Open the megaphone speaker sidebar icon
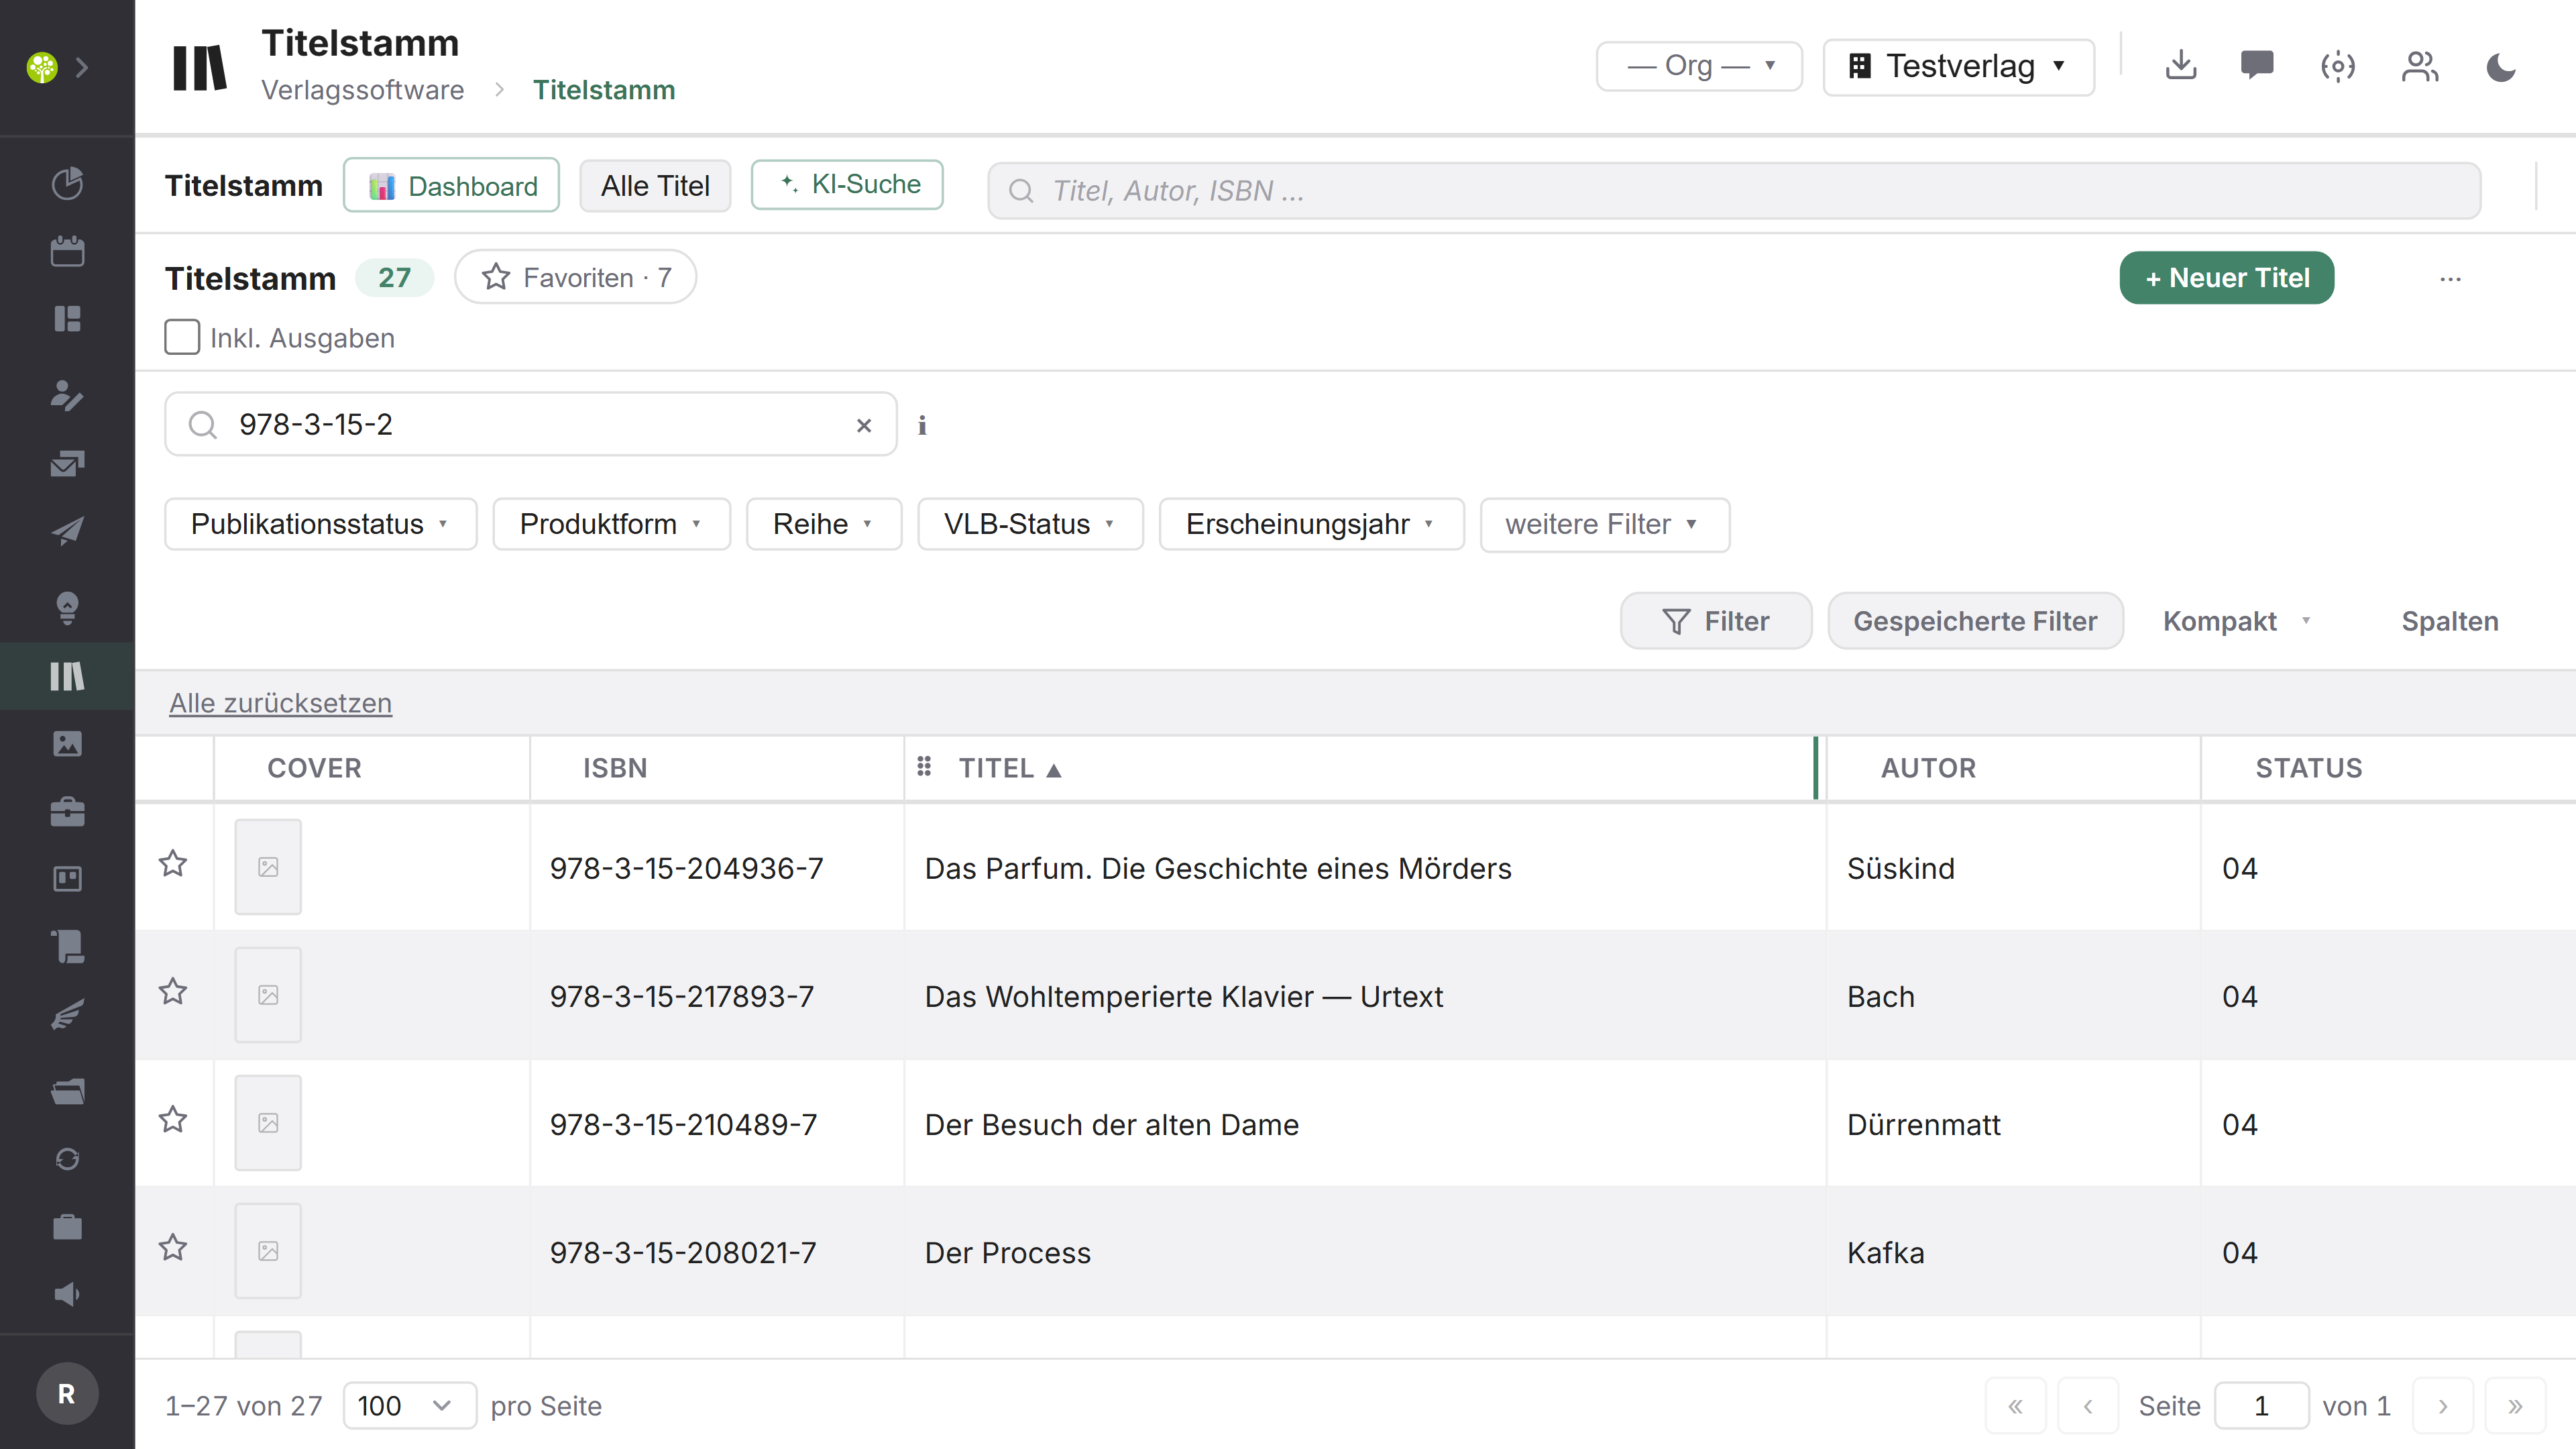The height and width of the screenshot is (1449, 2576). point(67,1294)
